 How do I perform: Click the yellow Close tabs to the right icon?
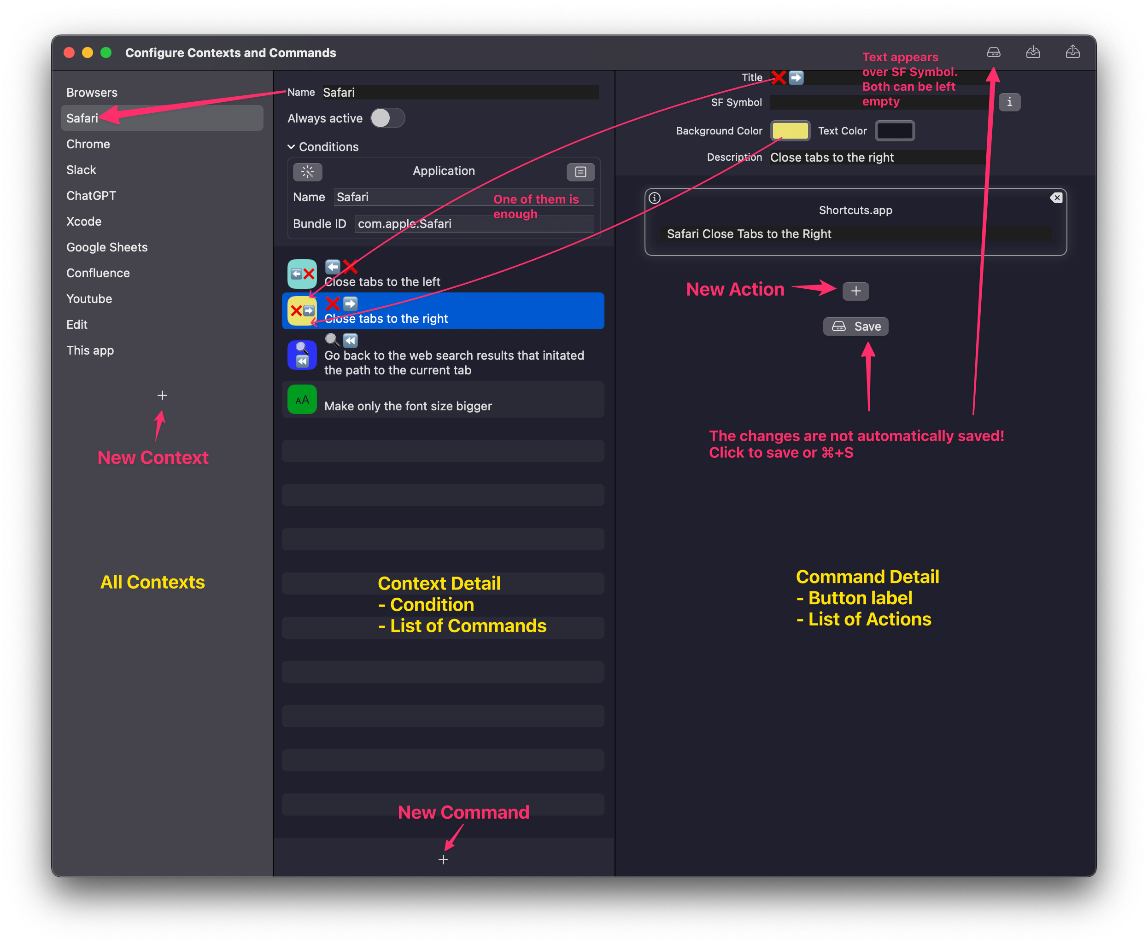tap(302, 311)
